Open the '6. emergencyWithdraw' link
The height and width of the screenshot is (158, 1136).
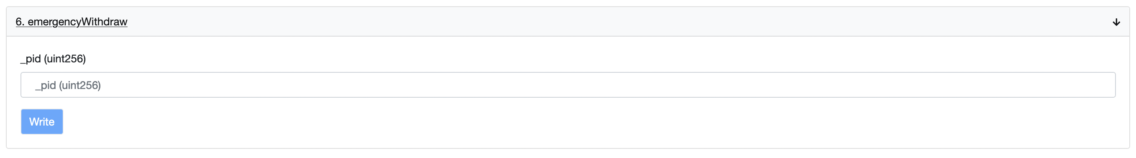click(72, 22)
